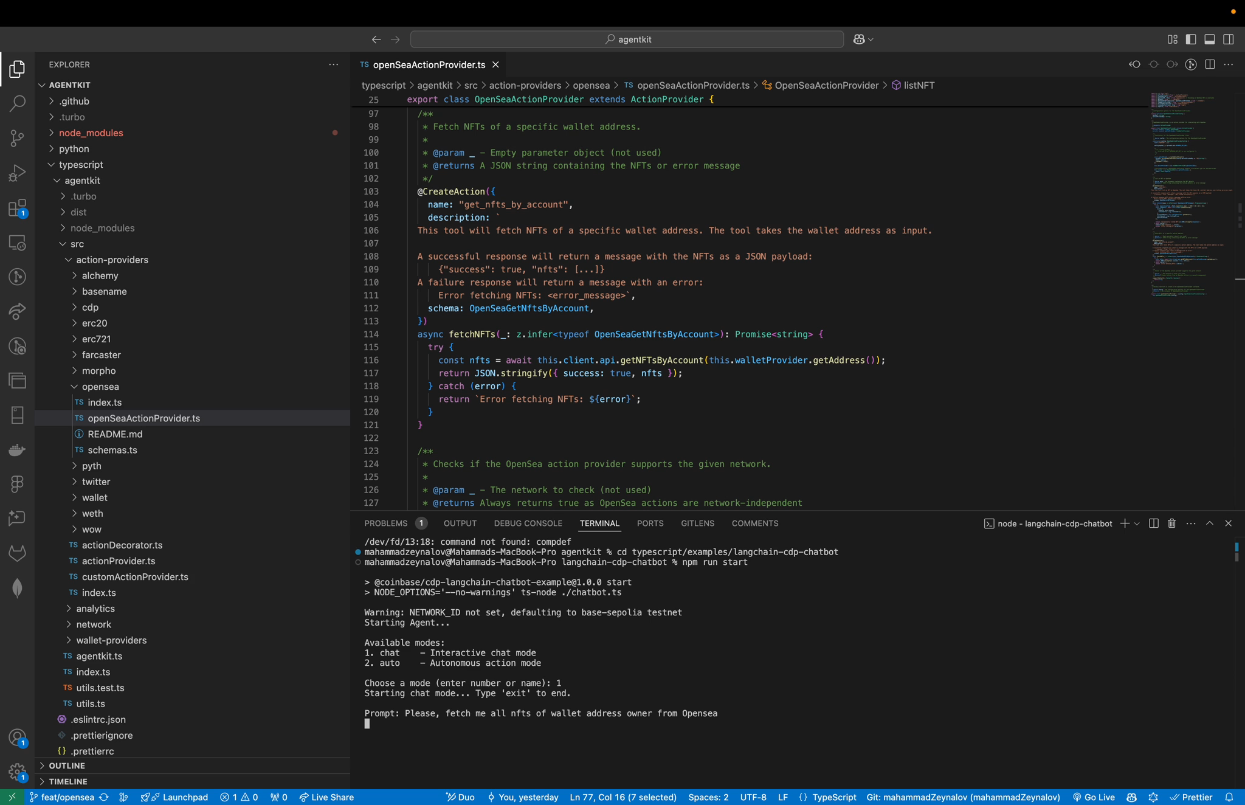
Task: Start Live Share from status bar
Action: click(x=326, y=797)
